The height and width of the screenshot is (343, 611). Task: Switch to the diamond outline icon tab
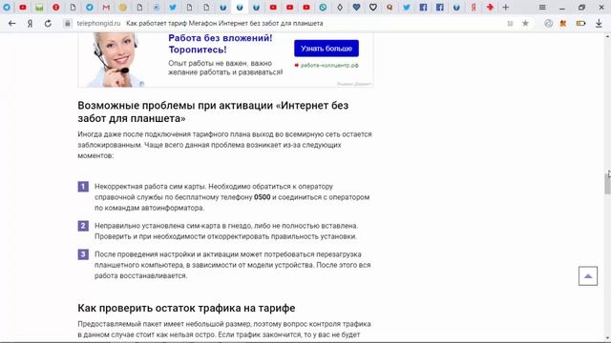(340, 7)
